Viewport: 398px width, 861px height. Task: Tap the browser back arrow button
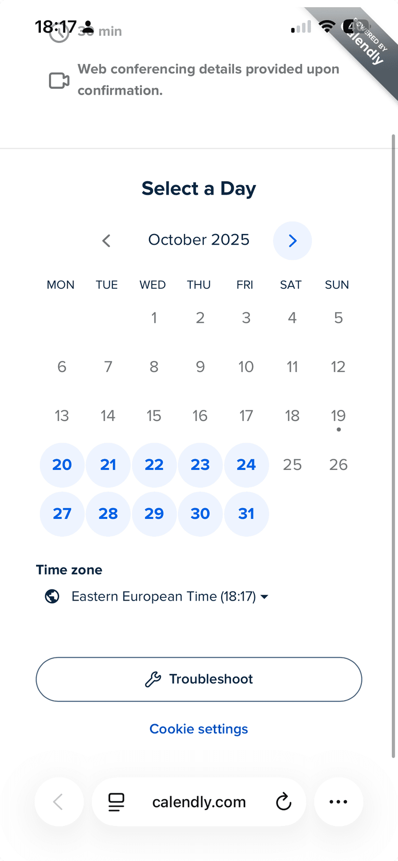point(59,802)
